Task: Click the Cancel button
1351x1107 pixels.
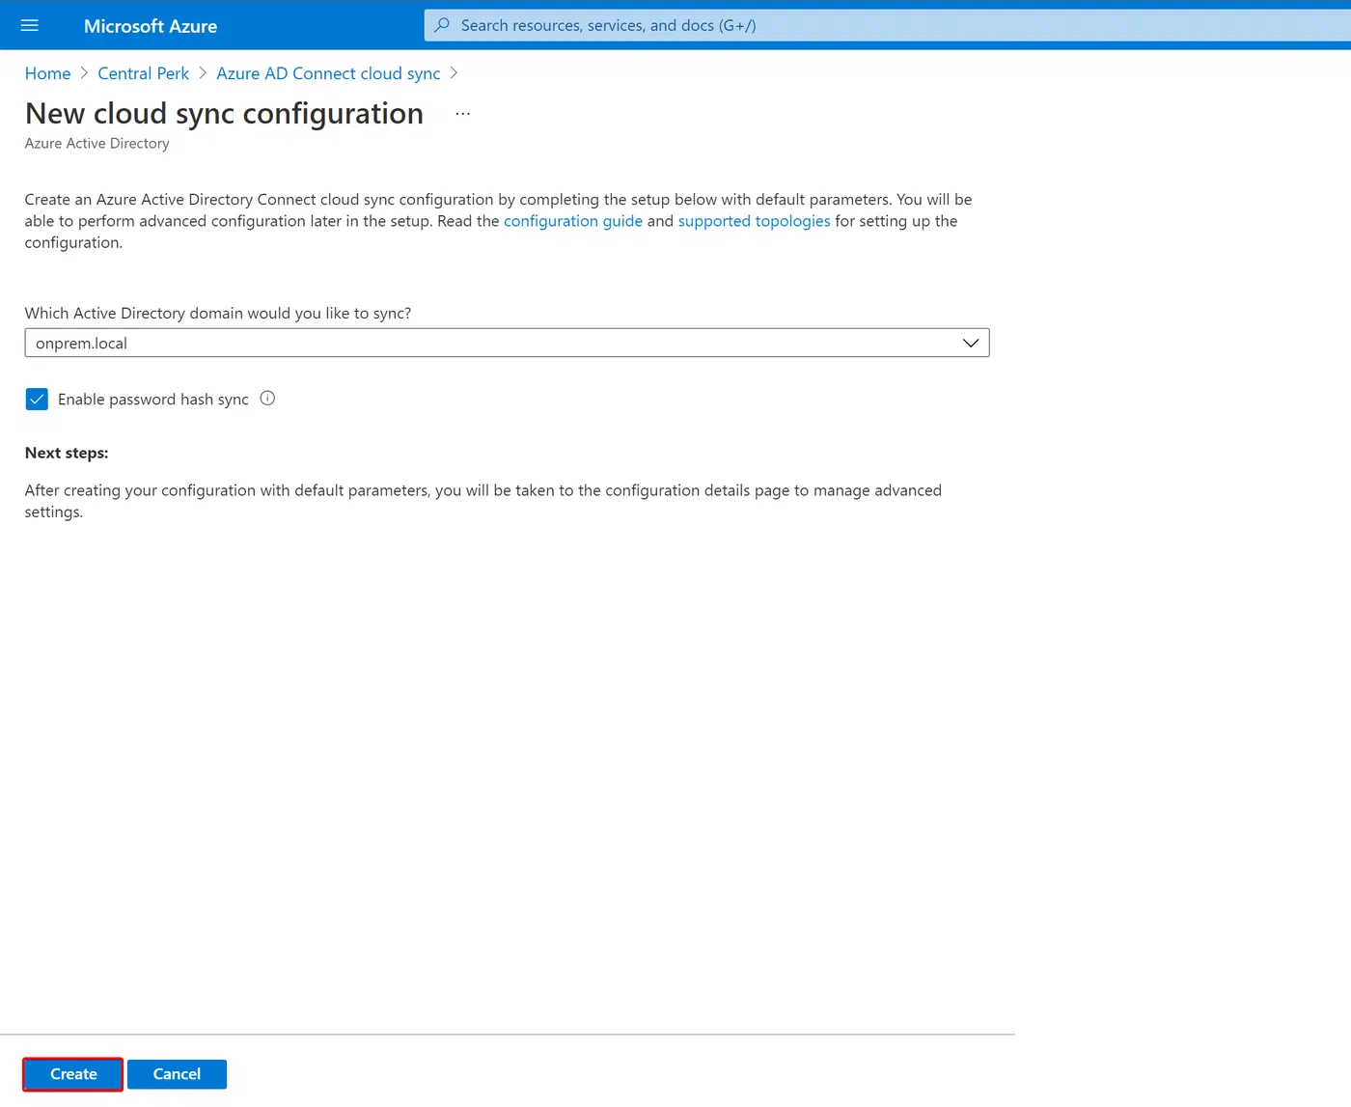Action: click(177, 1074)
